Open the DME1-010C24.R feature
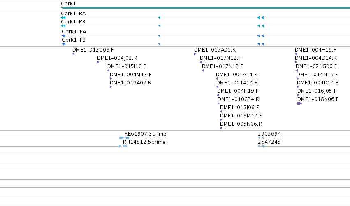This screenshot has height=206, width=350. pos(239,99)
